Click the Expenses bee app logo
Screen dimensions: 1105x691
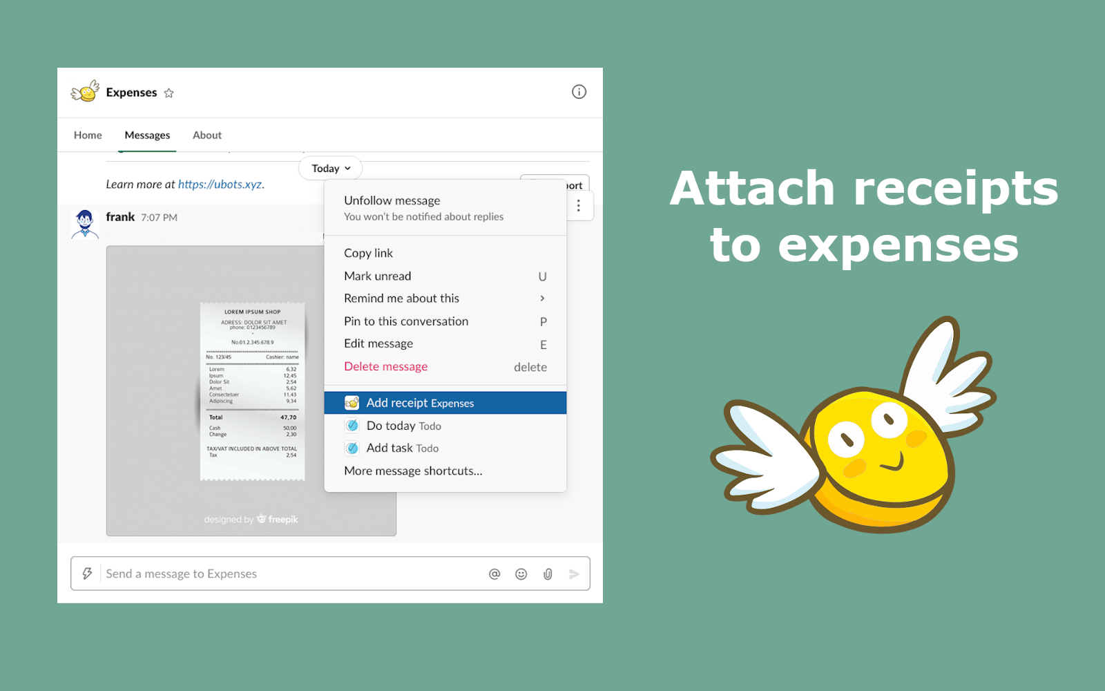[x=86, y=91]
